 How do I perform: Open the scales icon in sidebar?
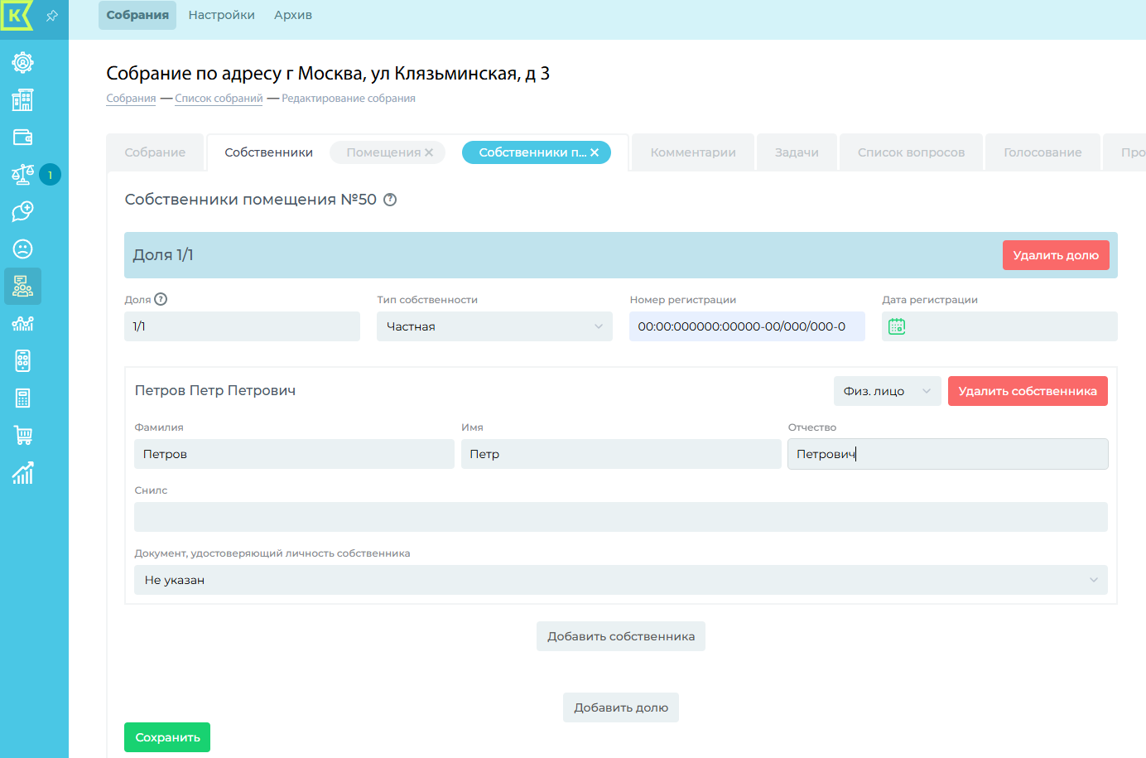[x=22, y=175]
